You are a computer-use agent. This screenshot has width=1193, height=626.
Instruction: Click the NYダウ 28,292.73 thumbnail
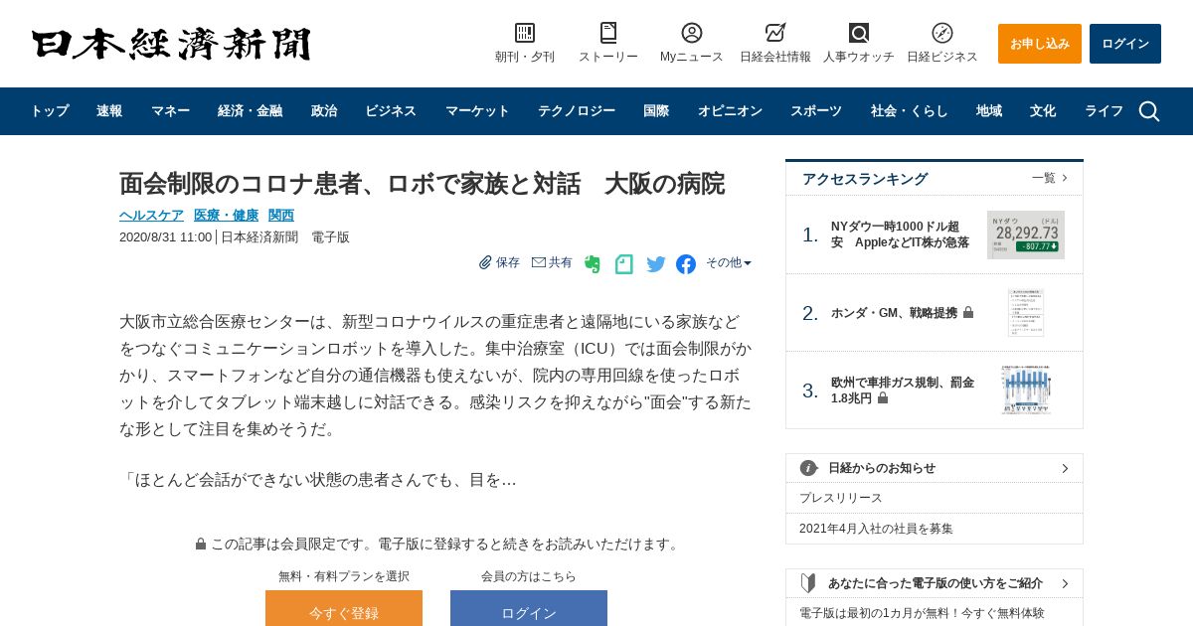(1026, 235)
